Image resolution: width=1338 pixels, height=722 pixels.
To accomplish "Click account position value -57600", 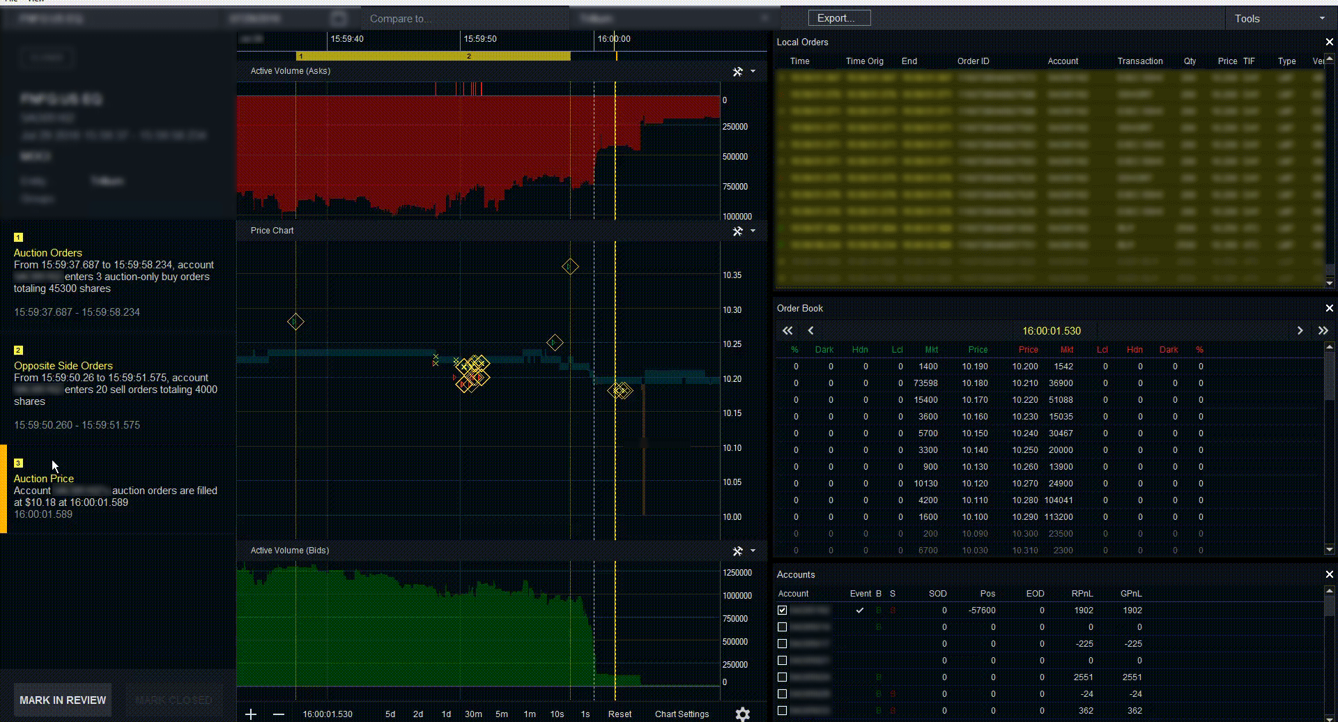I will tap(982, 610).
